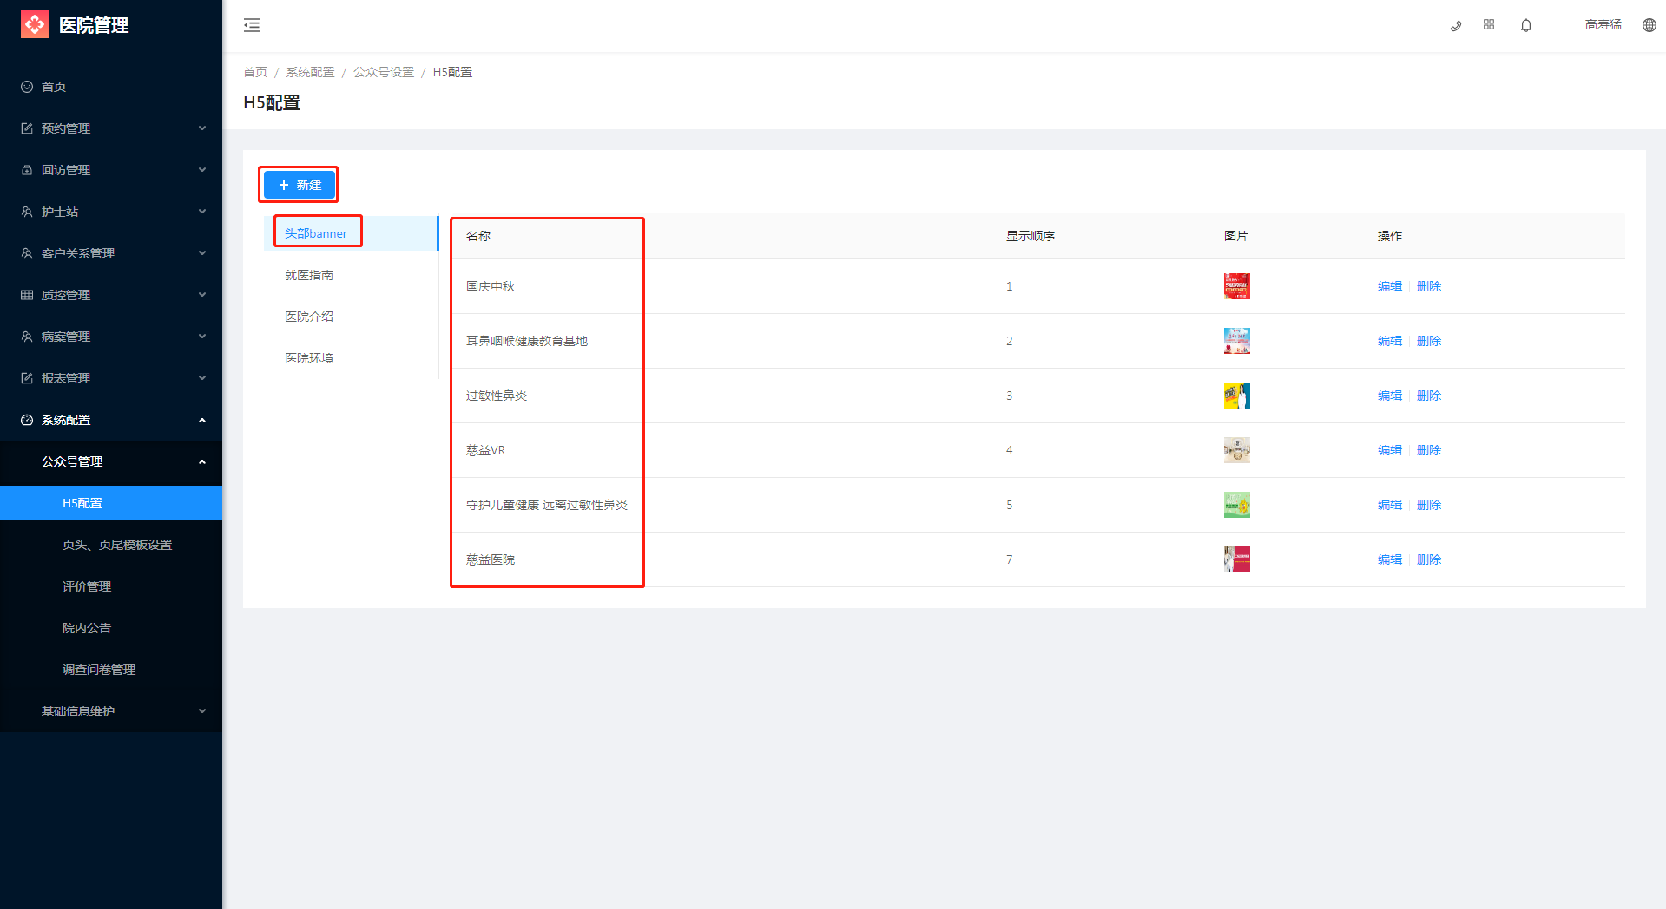Image resolution: width=1666 pixels, height=909 pixels.
Task: Edit the 慈益VR row
Action: click(1389, 450)
